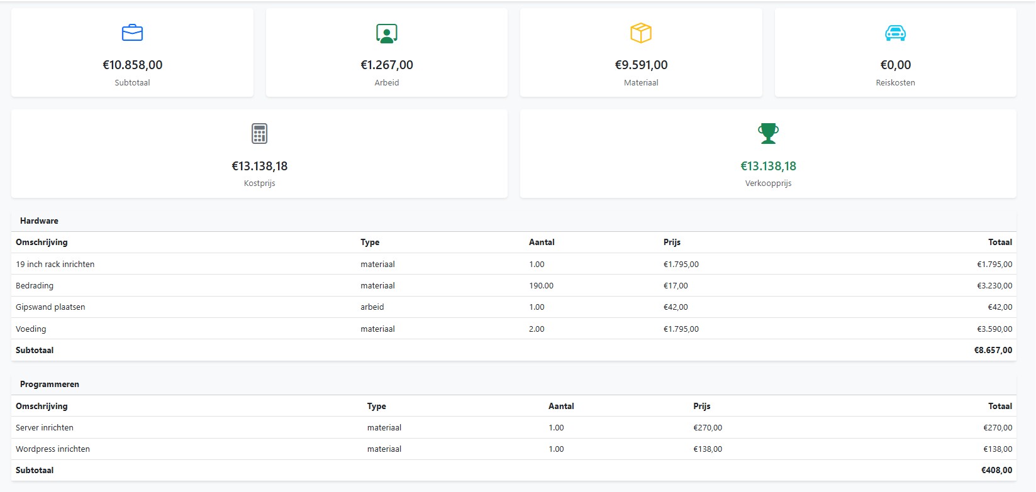The image size is (1036, 492).
Task: Select the 2.00 quantity for Voeding
Action: [537, 329]
